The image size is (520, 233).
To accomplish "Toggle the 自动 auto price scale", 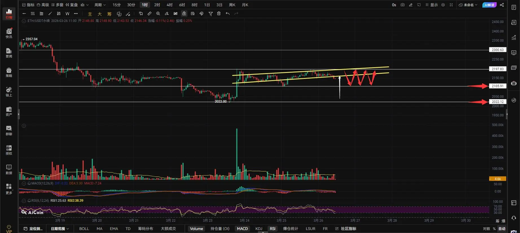I will [x=502, y=228].
